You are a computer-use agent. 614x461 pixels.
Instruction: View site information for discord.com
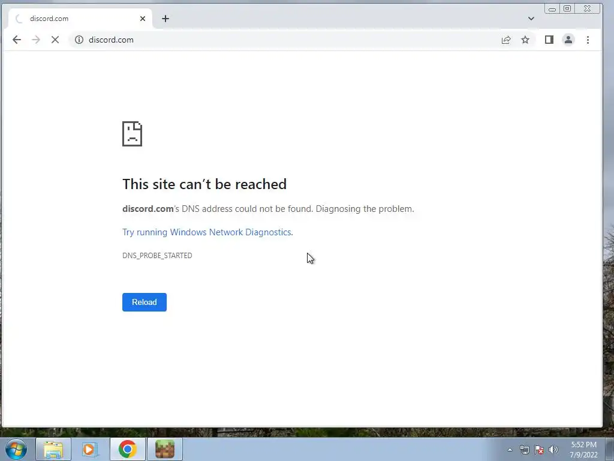click(79, 40)
